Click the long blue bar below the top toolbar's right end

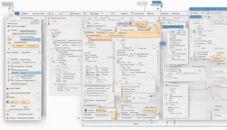pos(173,27)
